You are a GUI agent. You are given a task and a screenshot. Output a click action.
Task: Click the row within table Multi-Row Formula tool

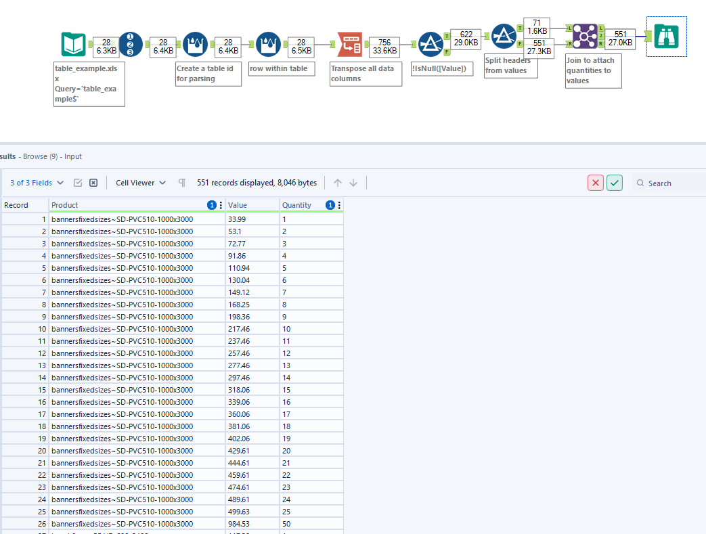pos(269,44)
